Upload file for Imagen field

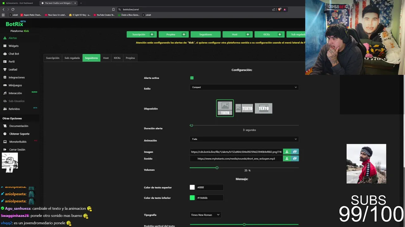point(287,152)
